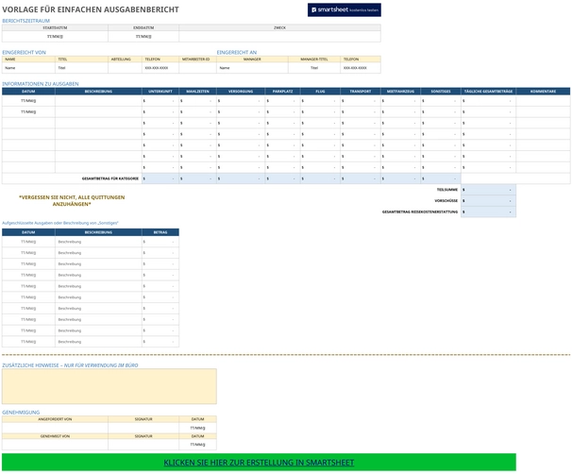
Task: Select the UNTERKUNFT total in the Gesamtbetrag für Kategorie row
Action: click(x=160, y=178)
